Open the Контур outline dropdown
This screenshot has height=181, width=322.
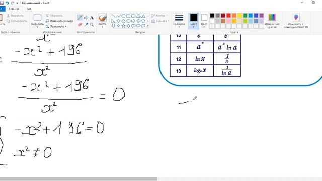point(159,16)
